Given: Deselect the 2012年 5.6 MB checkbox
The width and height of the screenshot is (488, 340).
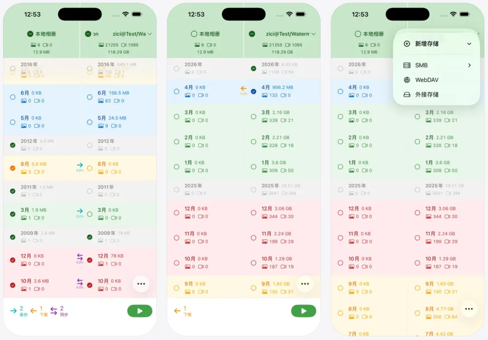Looking at the screenshot, I should point(13,145).
